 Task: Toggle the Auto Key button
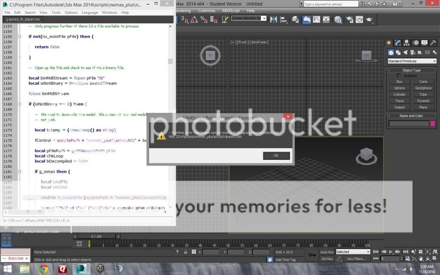tap(327, 252)
